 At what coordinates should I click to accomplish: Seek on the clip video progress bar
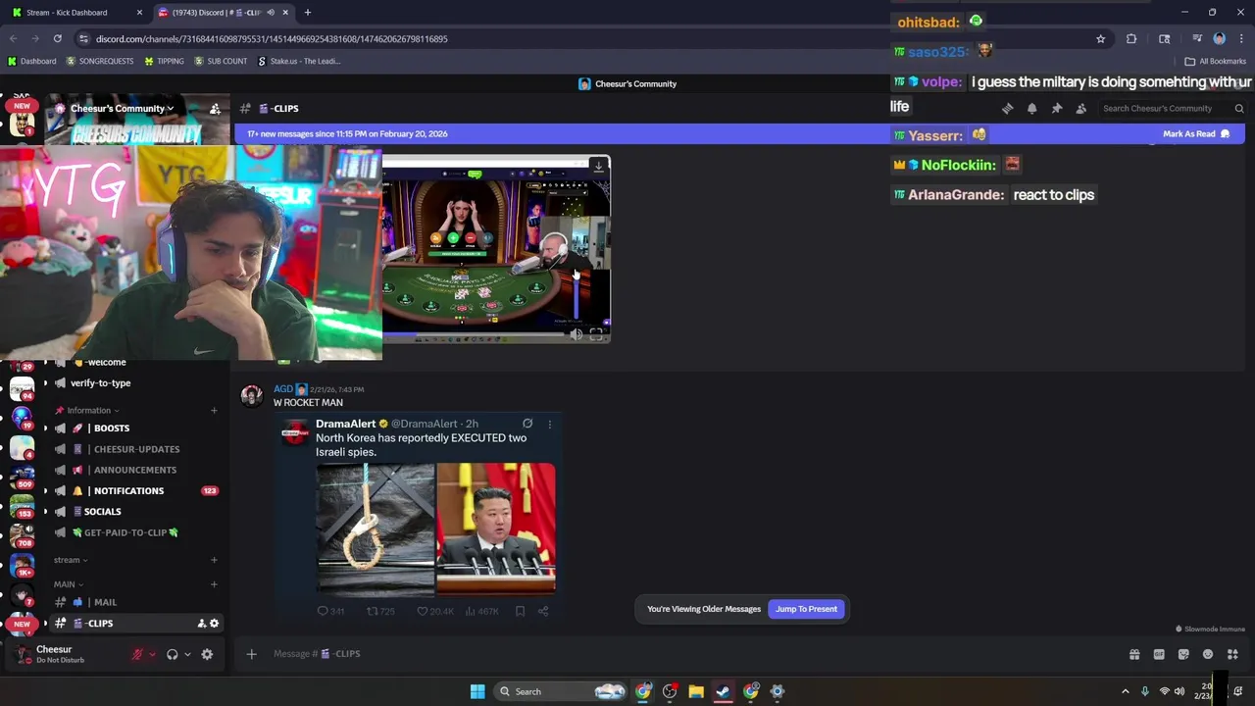coord(476,334)
